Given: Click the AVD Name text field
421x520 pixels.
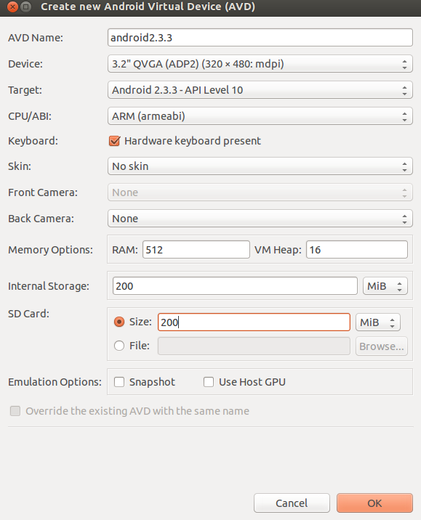Looking at the screenshot, I should [x=260, y=38].
